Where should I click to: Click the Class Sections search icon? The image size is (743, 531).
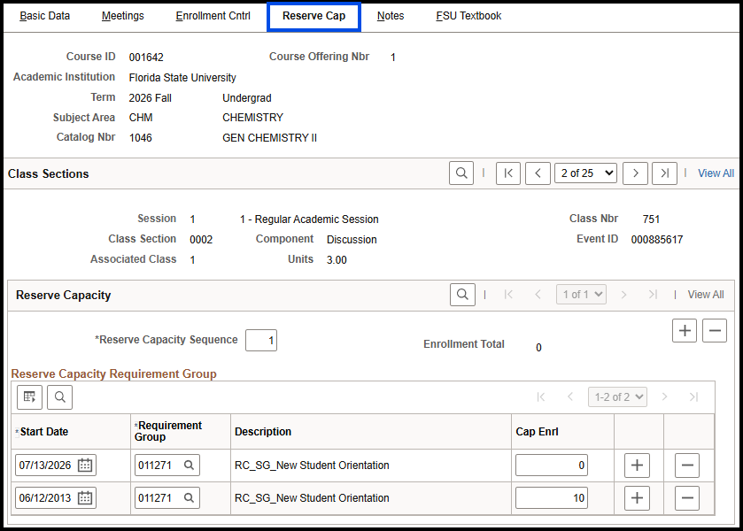(x=461, y=173)
